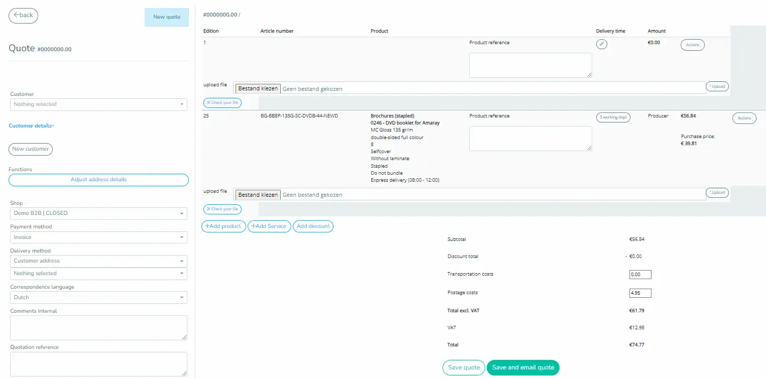Image resolution: width=766 pixels, height=379 pixels.
Task: Go back using the back arrow button
Action: click(x=23, y=16)
